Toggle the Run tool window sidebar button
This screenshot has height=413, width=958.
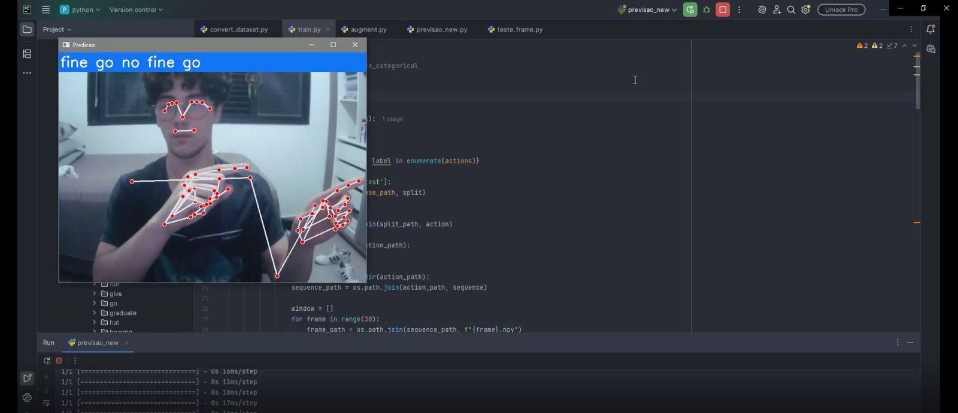pyautogui.click(x=27, y=378)
